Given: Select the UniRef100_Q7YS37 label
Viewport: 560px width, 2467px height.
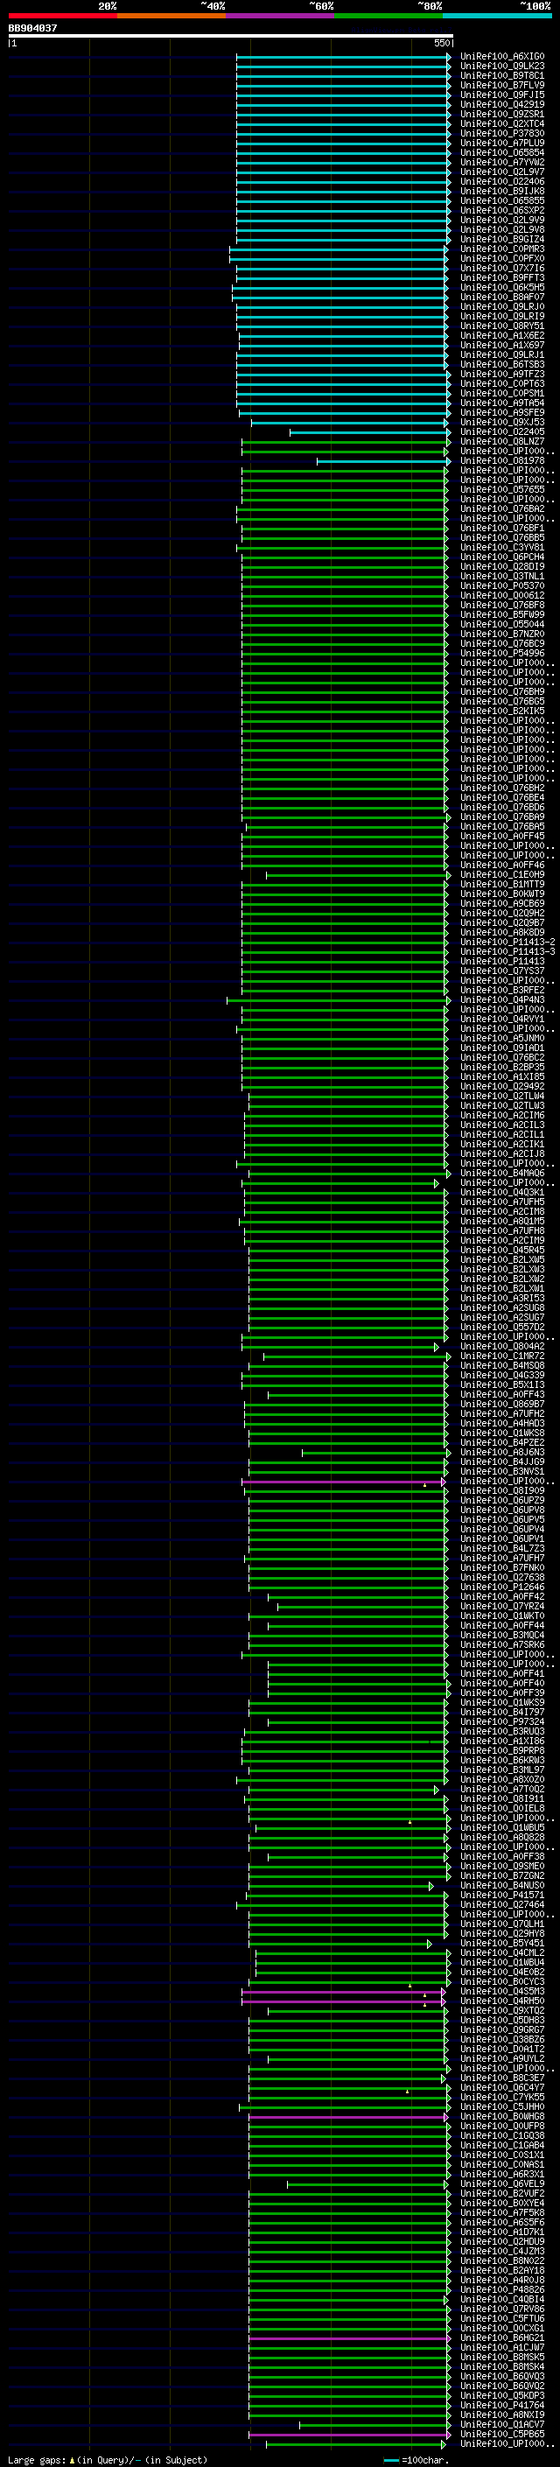Looking at the screenshot, I should pyautogui.click(x=502, y=971).
